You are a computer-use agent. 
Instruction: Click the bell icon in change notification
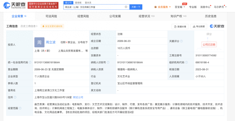43,26
